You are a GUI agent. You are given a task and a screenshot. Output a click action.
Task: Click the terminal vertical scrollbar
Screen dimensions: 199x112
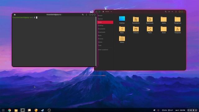tap(96, 41)
